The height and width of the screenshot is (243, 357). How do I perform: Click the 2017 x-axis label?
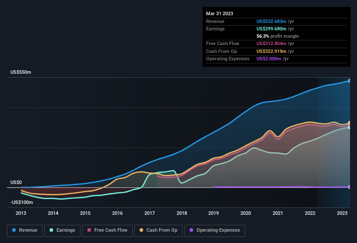150,213
